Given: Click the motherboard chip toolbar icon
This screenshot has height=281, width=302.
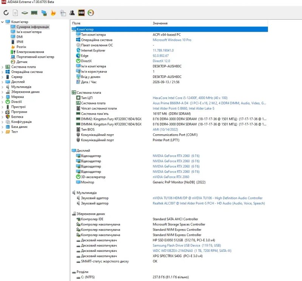Looking at the screenshot, I should 25,13.
